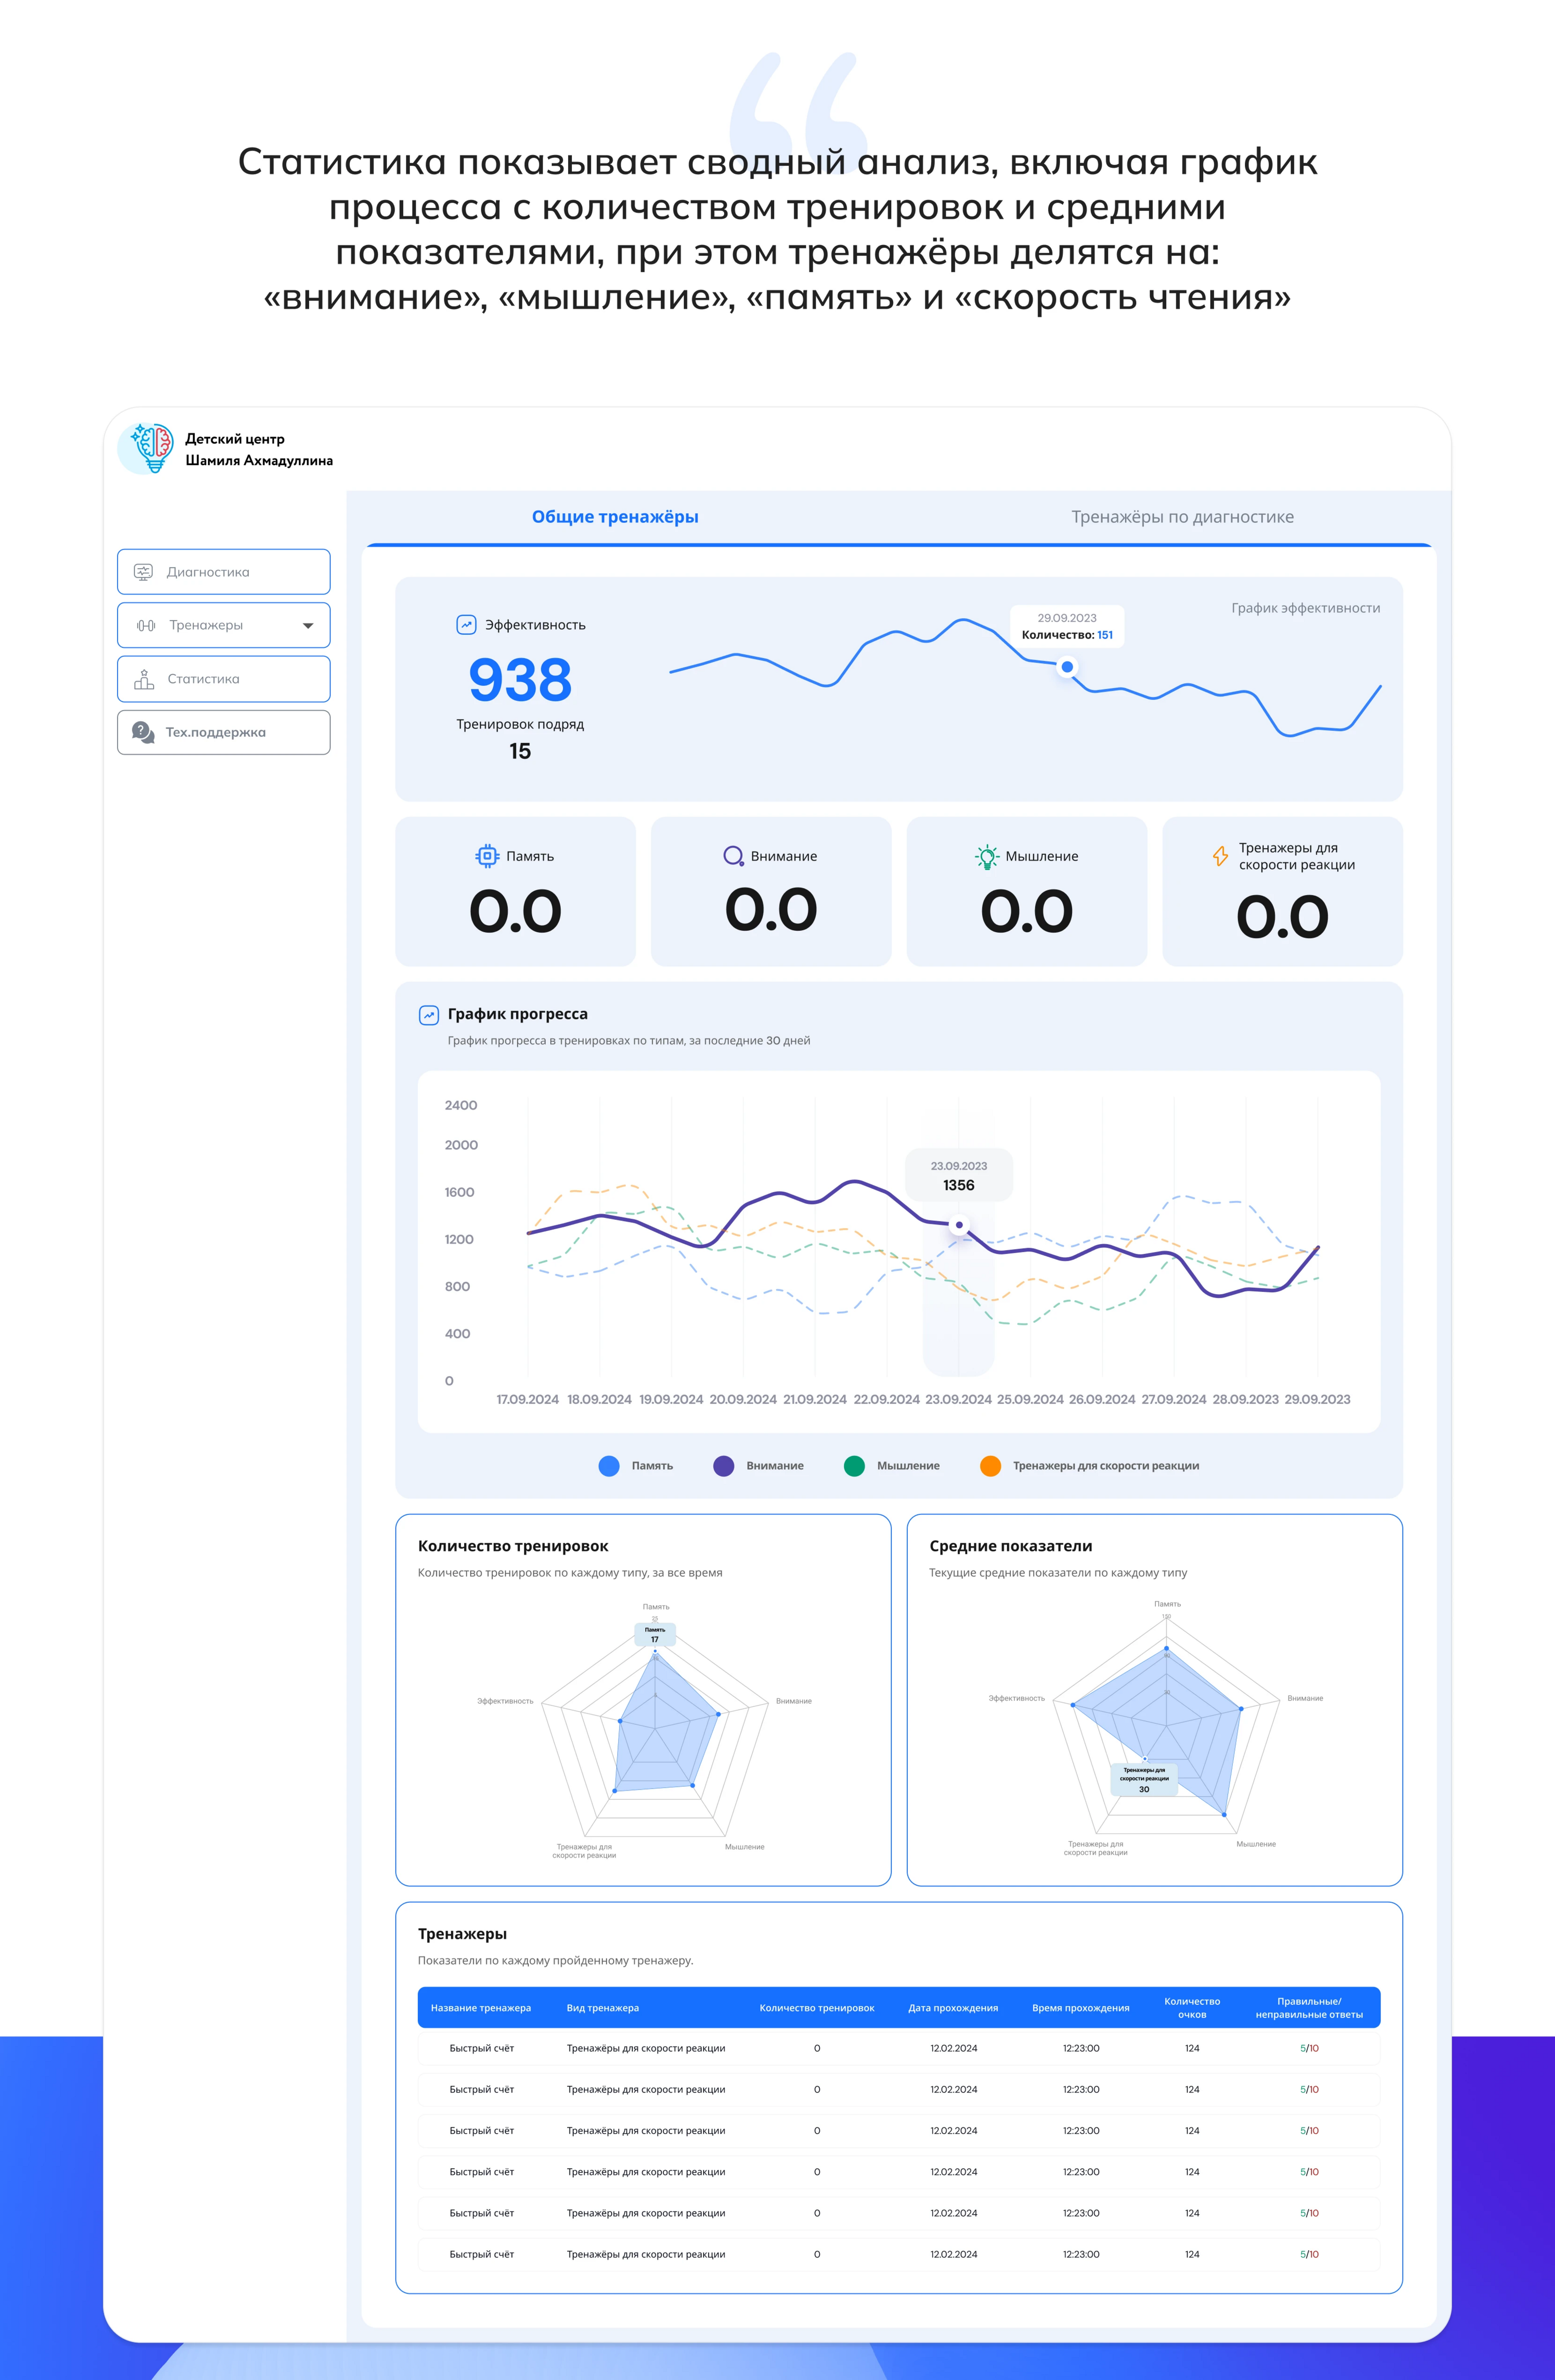Click the Память chip icon

tap(487, 856)
